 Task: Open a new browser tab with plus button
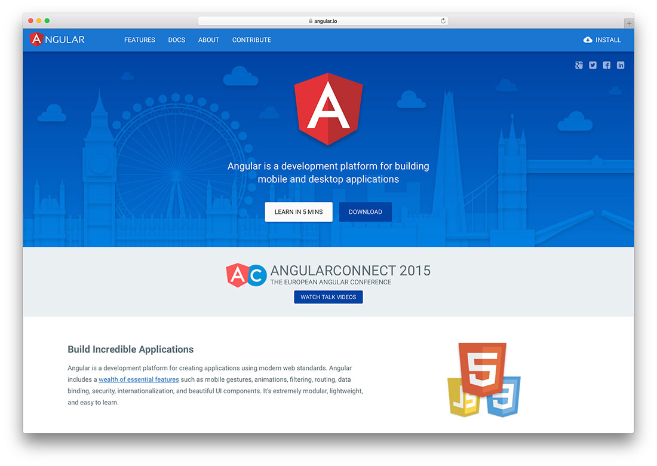[629, 23]
